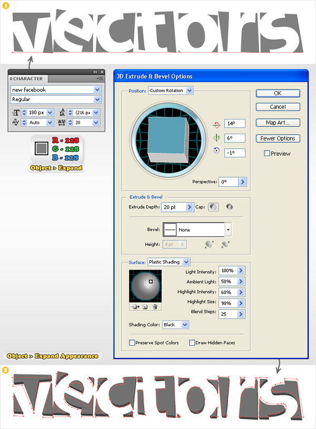Image resolution: width=316 pixels, height=429 pixels.
Task: Open the Bevel shape dropdown
Action: click(x=228, y=230)
